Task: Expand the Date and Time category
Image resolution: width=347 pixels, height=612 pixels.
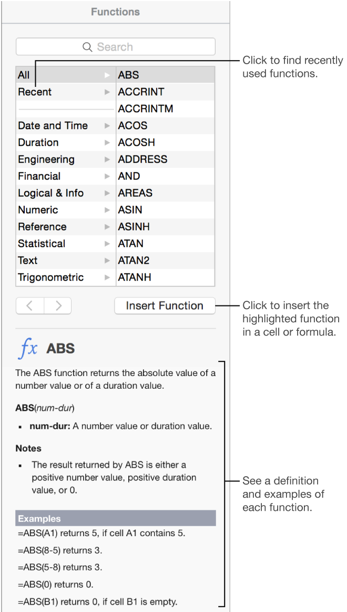Action: pos(53,125)
